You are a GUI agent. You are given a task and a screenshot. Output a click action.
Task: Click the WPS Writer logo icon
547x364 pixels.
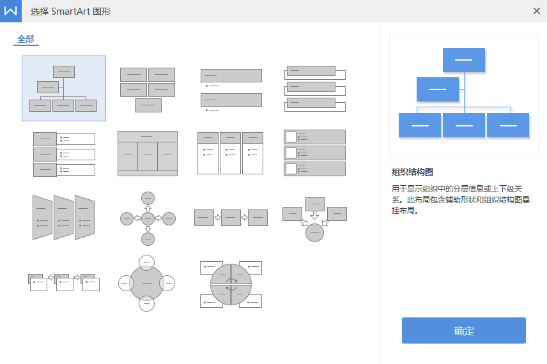[11, 11]
